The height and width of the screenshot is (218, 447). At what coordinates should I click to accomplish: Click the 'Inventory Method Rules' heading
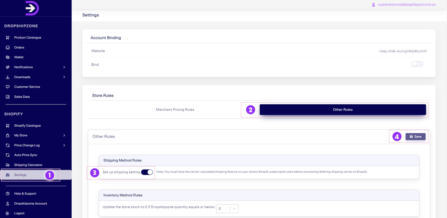click(x=123, y=195)
